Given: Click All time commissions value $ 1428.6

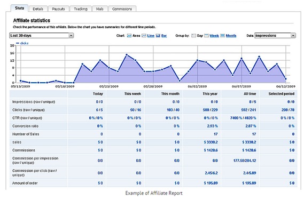Looking at the screenshot, I should pyautogui.click(x=249, y=150).
